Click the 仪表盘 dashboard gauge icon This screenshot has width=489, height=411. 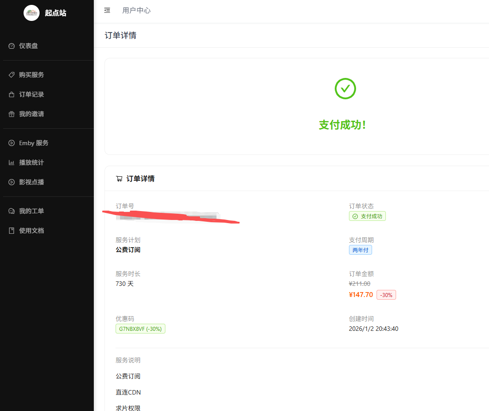pos(12,46)
